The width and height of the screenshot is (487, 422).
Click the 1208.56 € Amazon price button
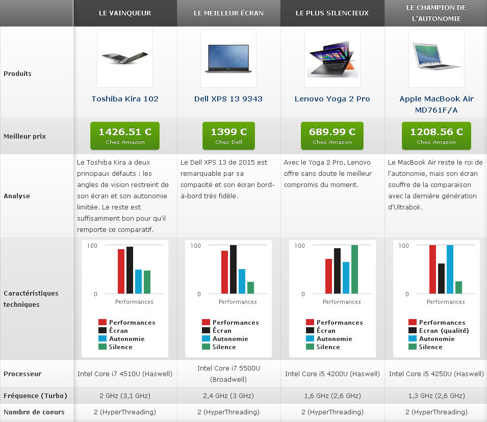pyautogui.click(x=436, y=136)
